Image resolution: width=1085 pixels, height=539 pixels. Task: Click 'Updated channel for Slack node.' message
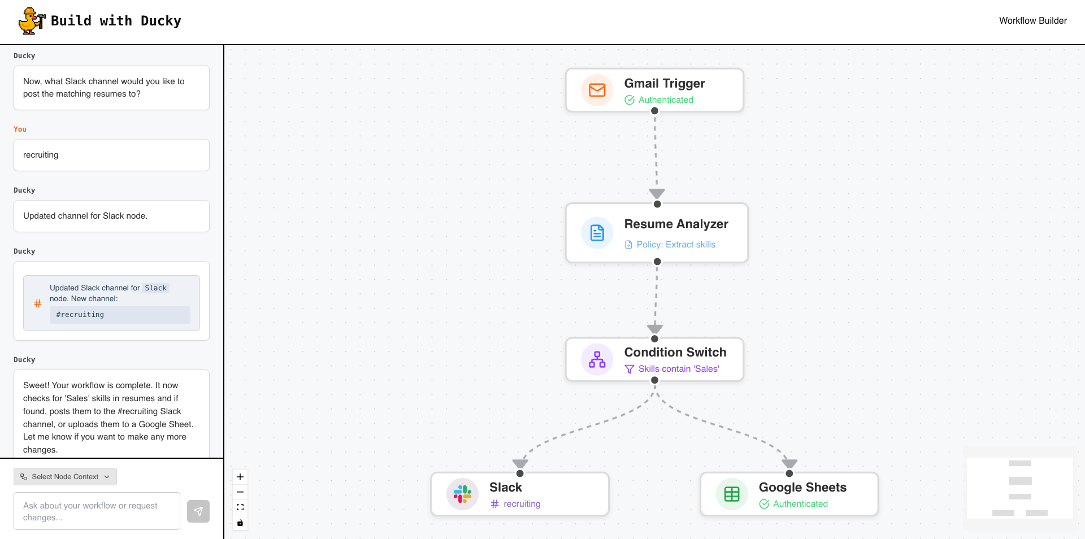[x=111, y=216]
